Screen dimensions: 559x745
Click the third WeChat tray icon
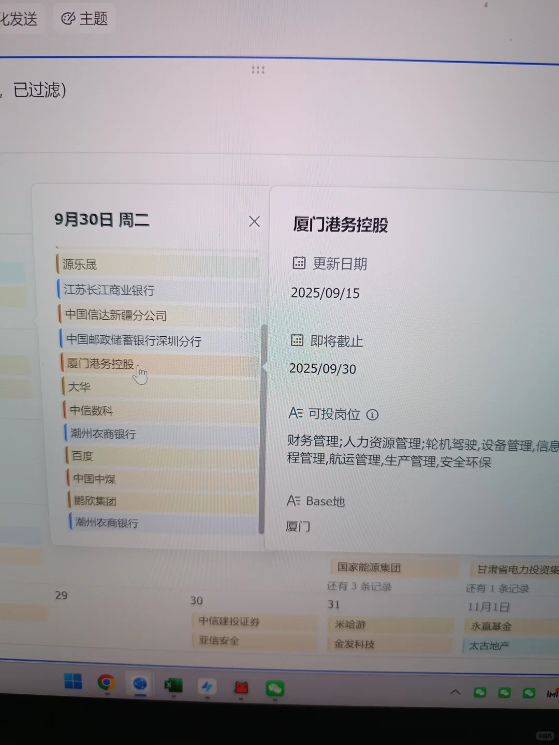528,693
